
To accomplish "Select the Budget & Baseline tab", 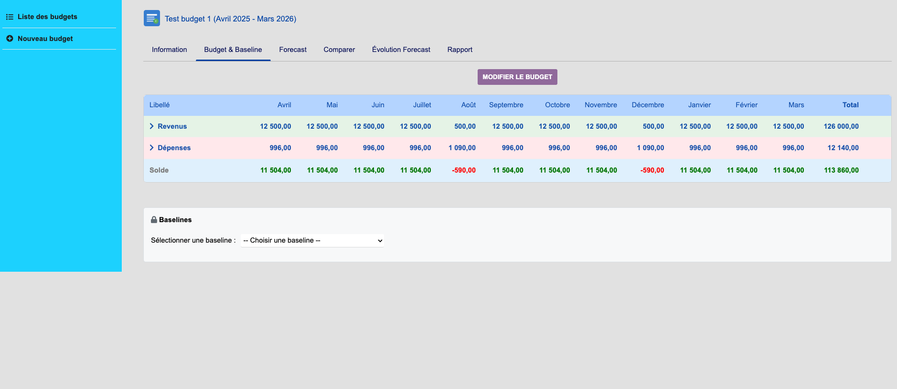I will tap(233, 50).
